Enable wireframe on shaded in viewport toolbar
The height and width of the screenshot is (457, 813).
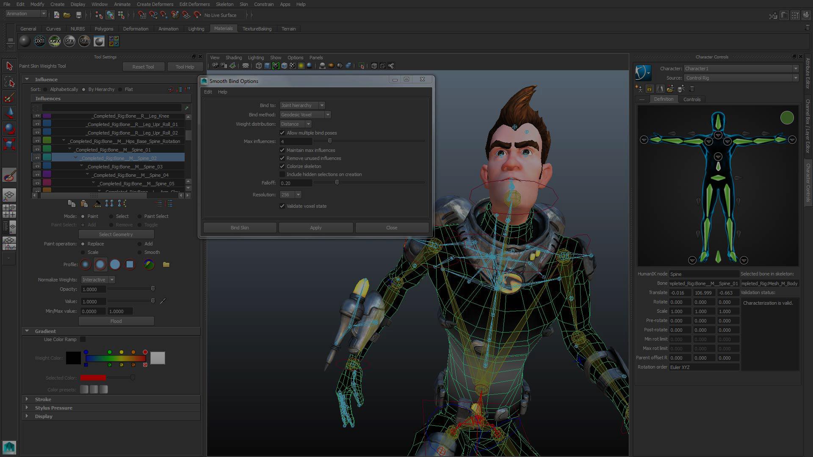(x=284, y=66)
